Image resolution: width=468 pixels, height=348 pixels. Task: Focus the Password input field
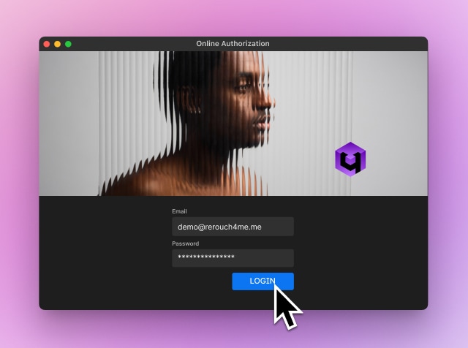pyautogui.click(x=233, y=258)
